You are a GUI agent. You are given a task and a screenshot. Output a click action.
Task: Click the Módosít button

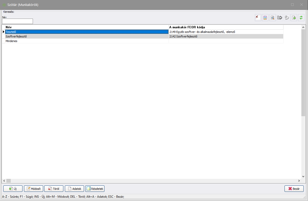click(33, 189)
